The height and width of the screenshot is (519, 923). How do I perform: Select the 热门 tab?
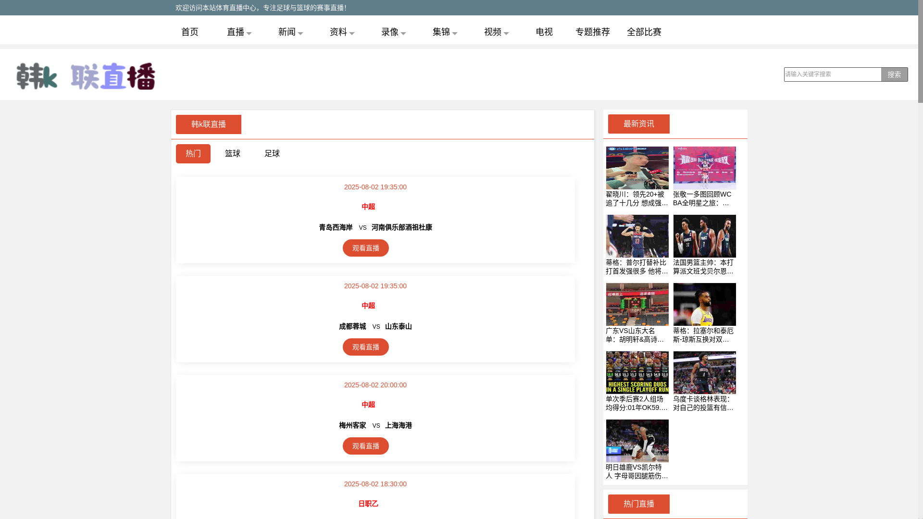pos(193,154)
